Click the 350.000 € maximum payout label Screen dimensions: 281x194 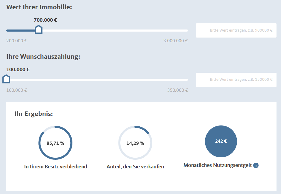(x=178, y=90)
